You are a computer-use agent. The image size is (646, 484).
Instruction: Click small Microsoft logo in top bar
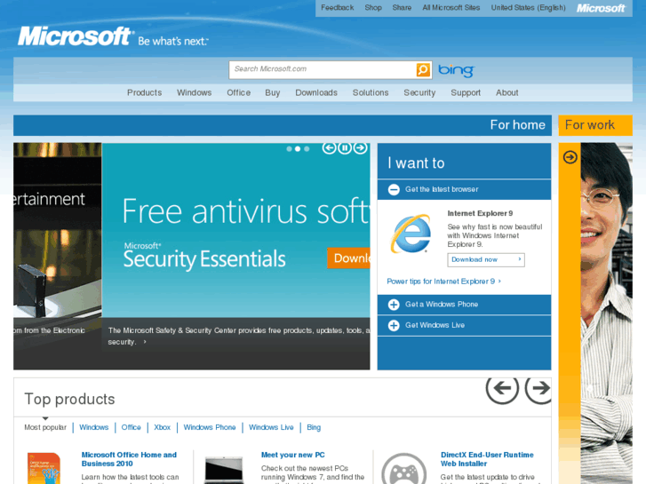601,8
